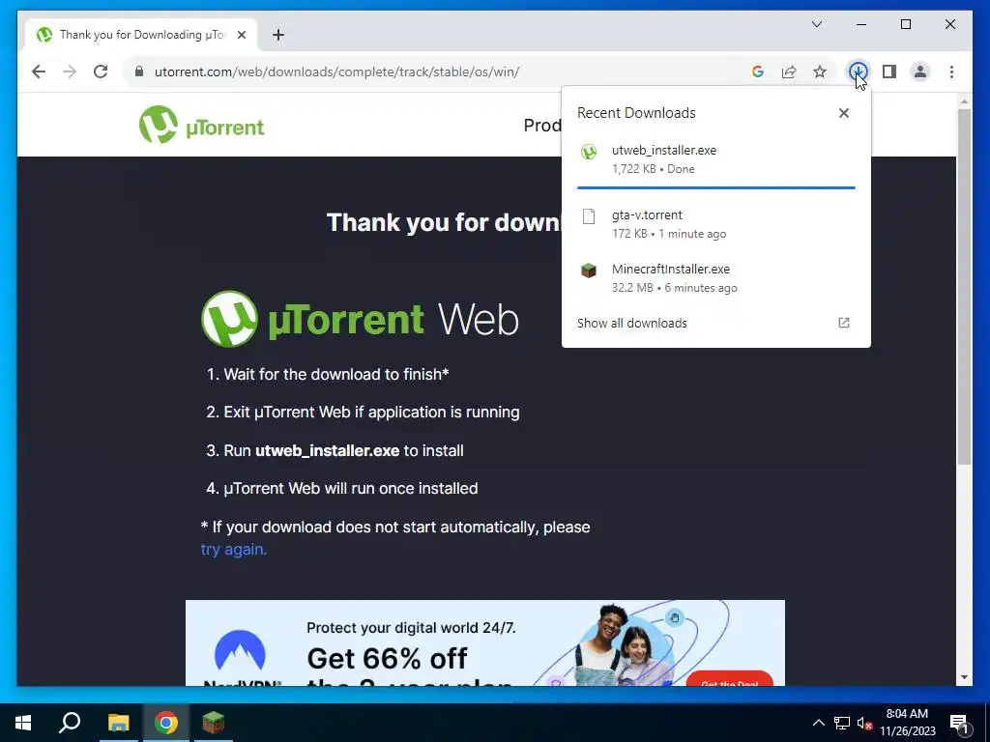Click the forward navigation arrow
This screenshot has width=990, height=742.
(x=70, y=71)
